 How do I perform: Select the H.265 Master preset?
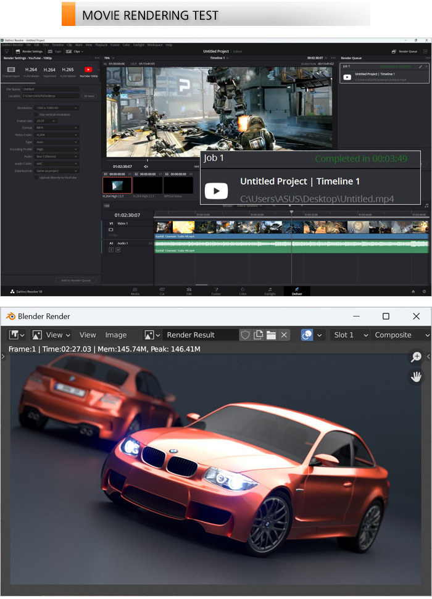coord(69,71)
